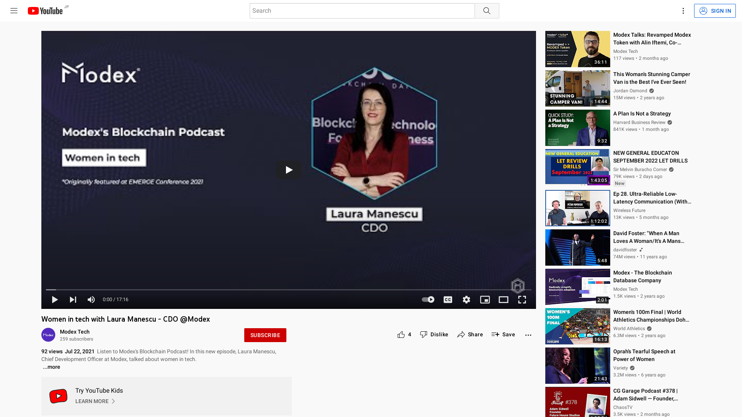Toggle the autoplay switch

pyautogui.click(x=428, y=300)
